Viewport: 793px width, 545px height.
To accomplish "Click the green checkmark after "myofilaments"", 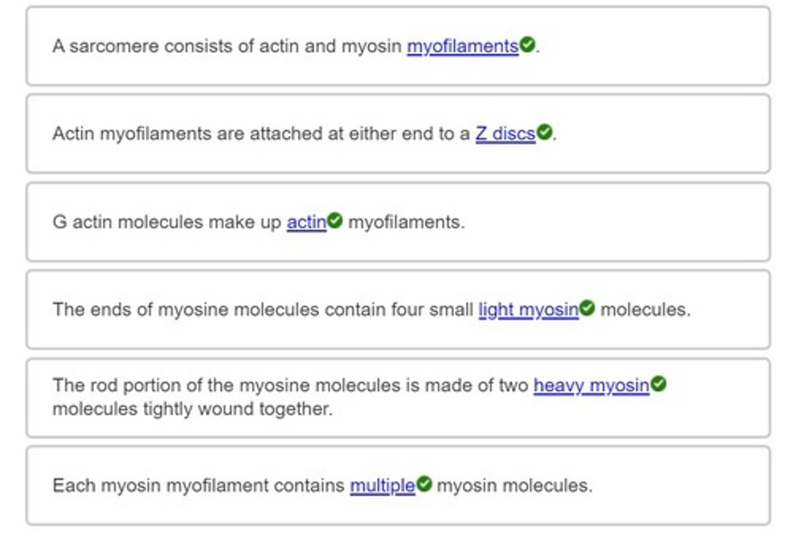I will pyautogui.click(x=528, y=45).
